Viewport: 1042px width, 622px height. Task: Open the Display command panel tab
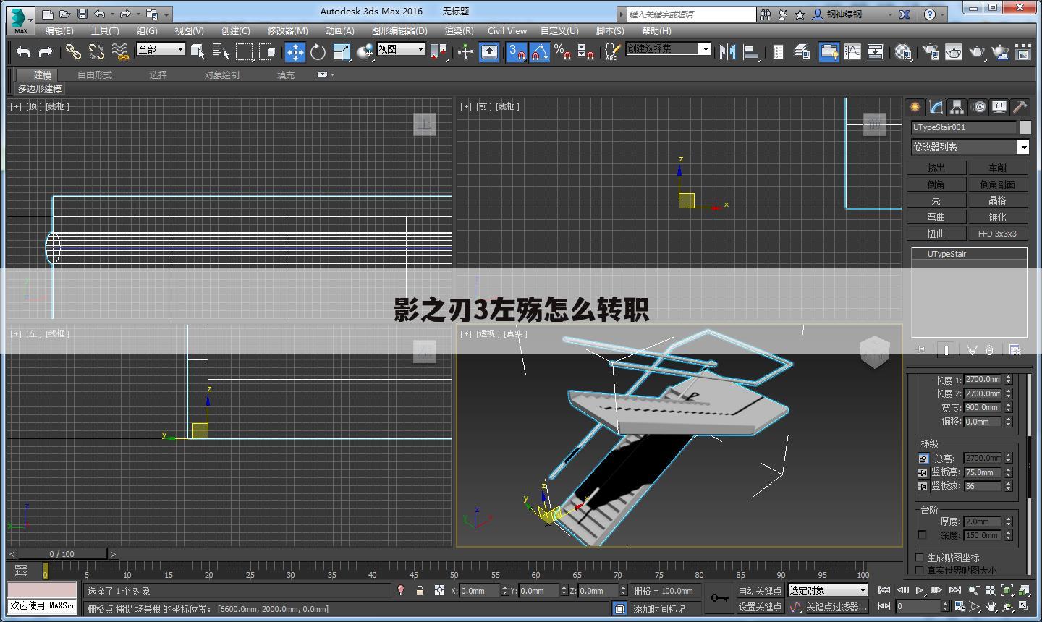click(999, 107)
